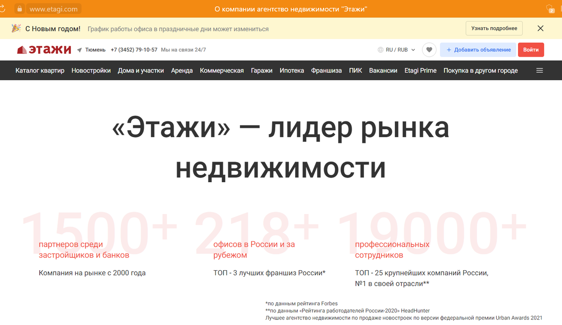
Task: Click Компания на рынке с 2000 года text
Action: 92,273
